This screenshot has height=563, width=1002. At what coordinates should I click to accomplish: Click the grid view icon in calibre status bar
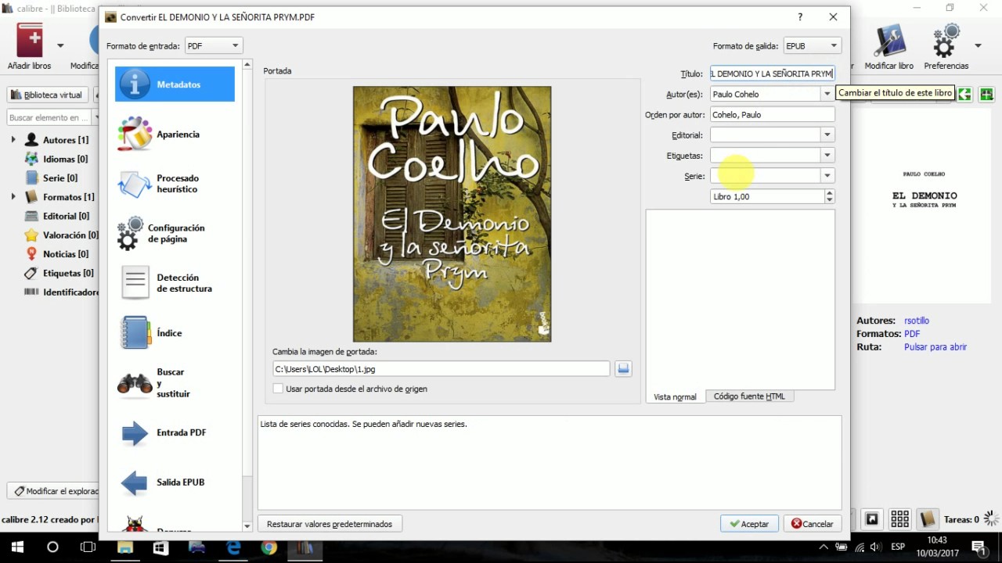(x=899, y=519)
